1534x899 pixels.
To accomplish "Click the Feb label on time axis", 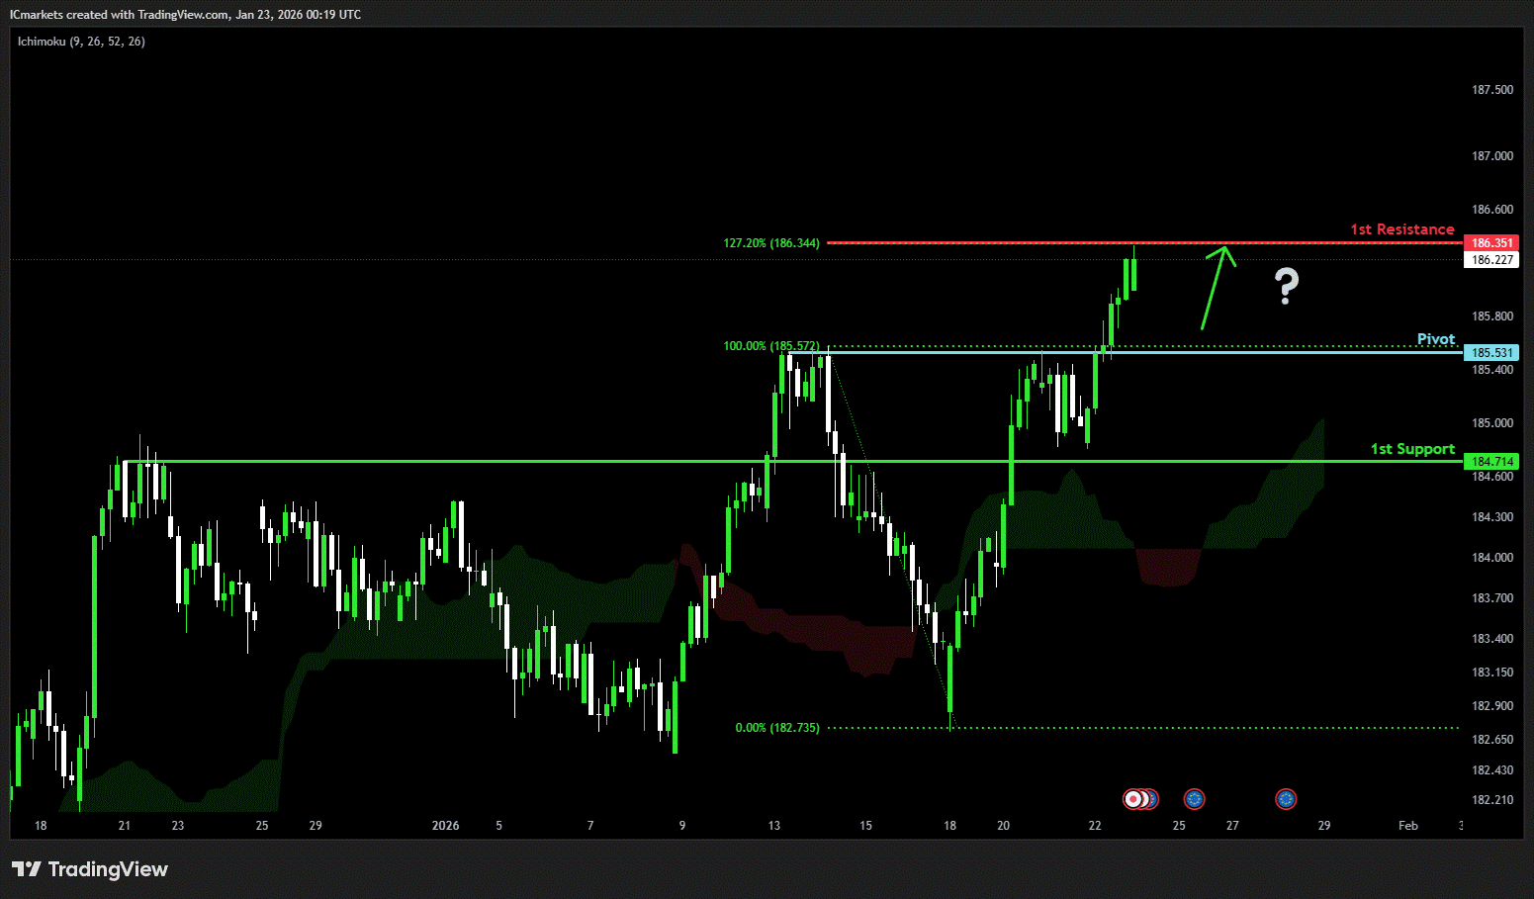I will [1407, 826].
